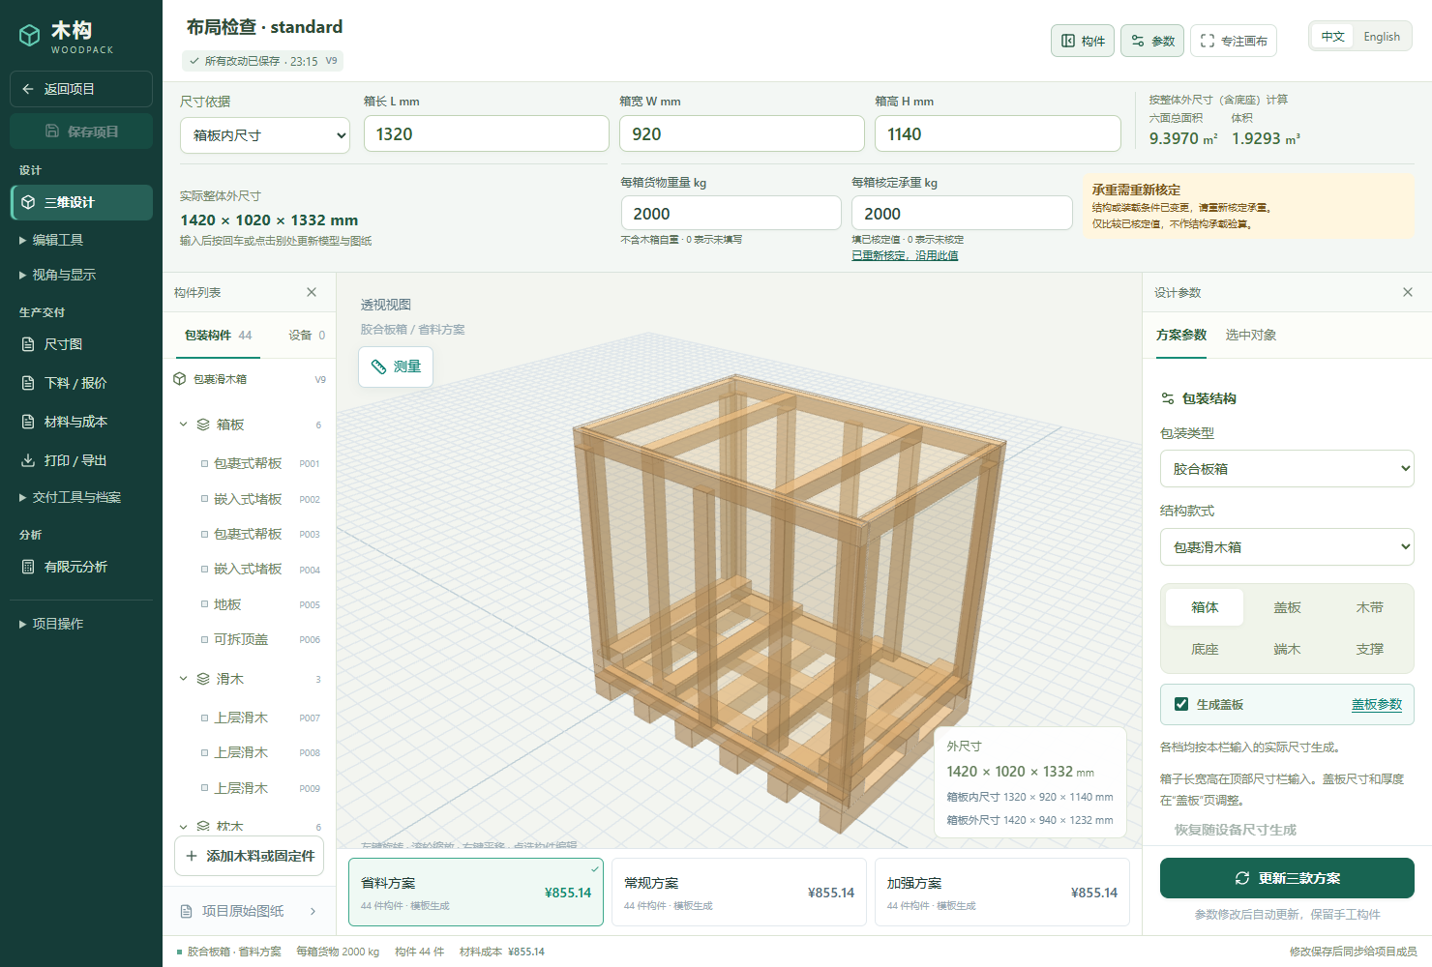Image resolution: width=1432 pixels, height=967 pixels.
Task: Toggle the 参数 panel button
Action: (1152, 41)
